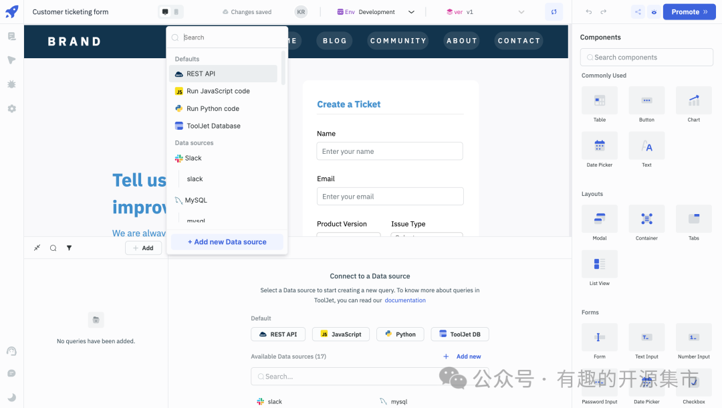The height and width of the screenshot is (408, 722).
Task: Select the Form component icon
Action: (600, 337)
